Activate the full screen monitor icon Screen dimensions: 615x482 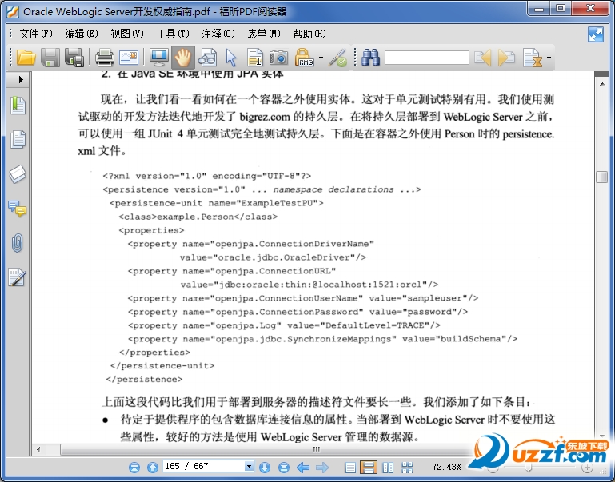159,58
